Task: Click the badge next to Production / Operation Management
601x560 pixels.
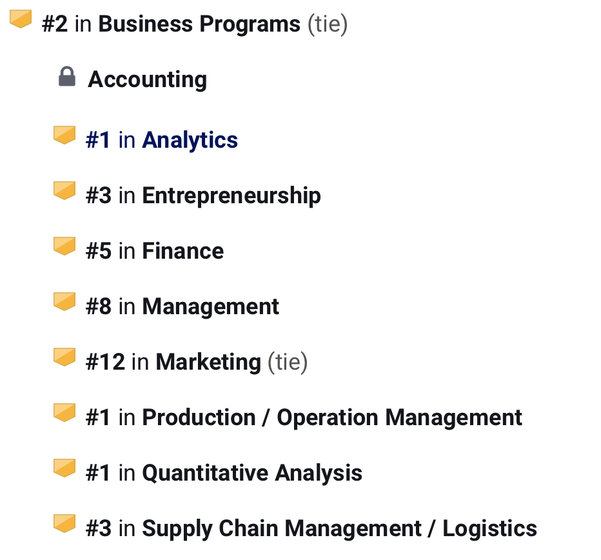Action: point(64,412)
